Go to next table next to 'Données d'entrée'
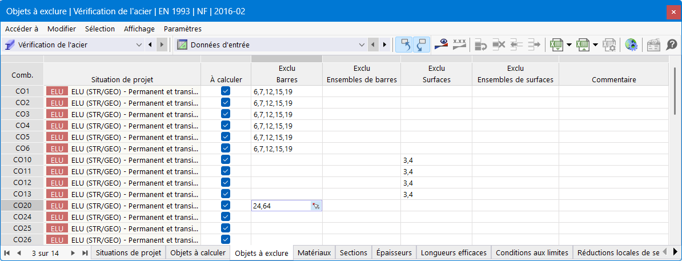 [384, 45]
